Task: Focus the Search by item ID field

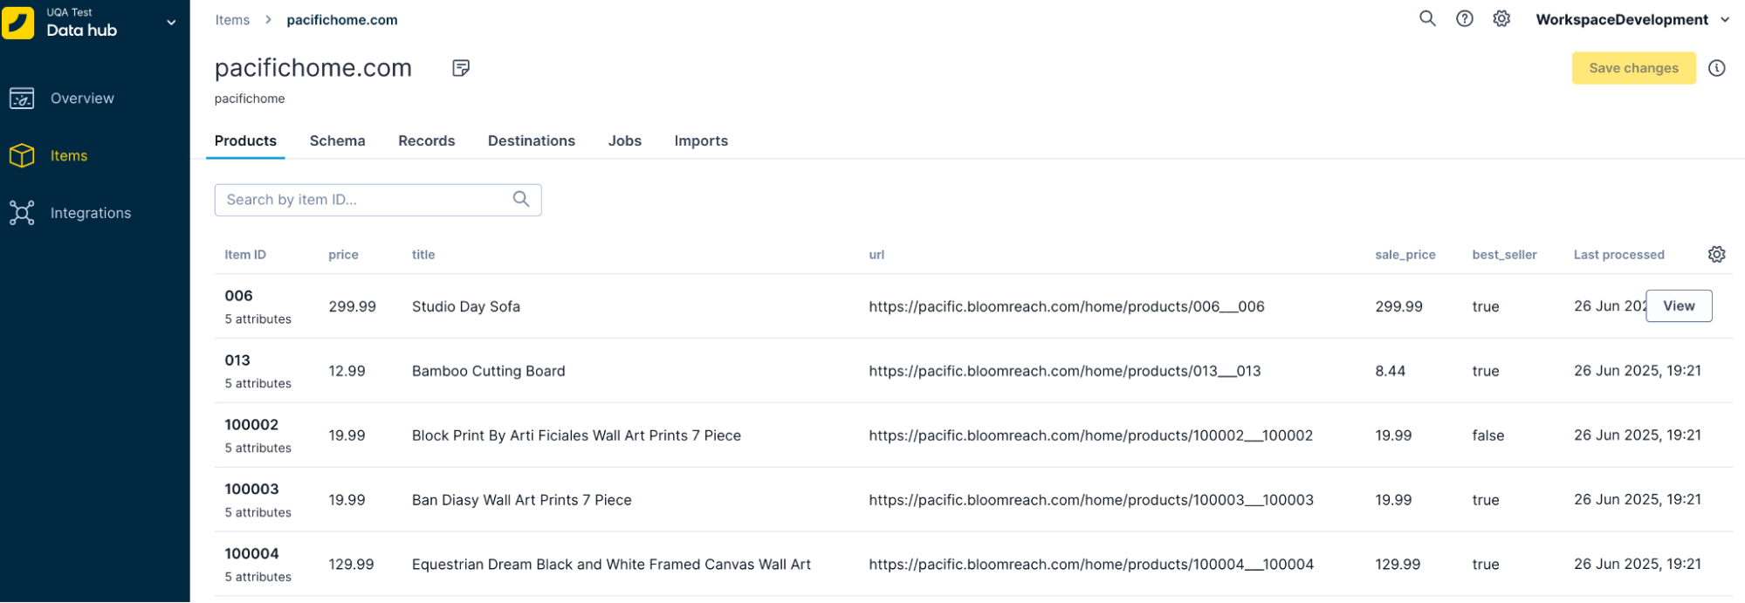Action: click(378, 200)
